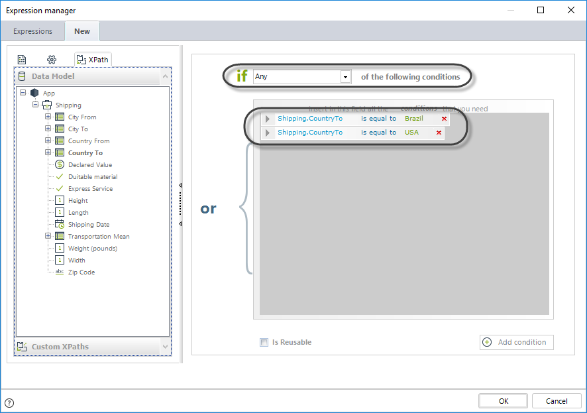Expand the City To node
Viewport: 587px width, 413px height.
(48, 129)
